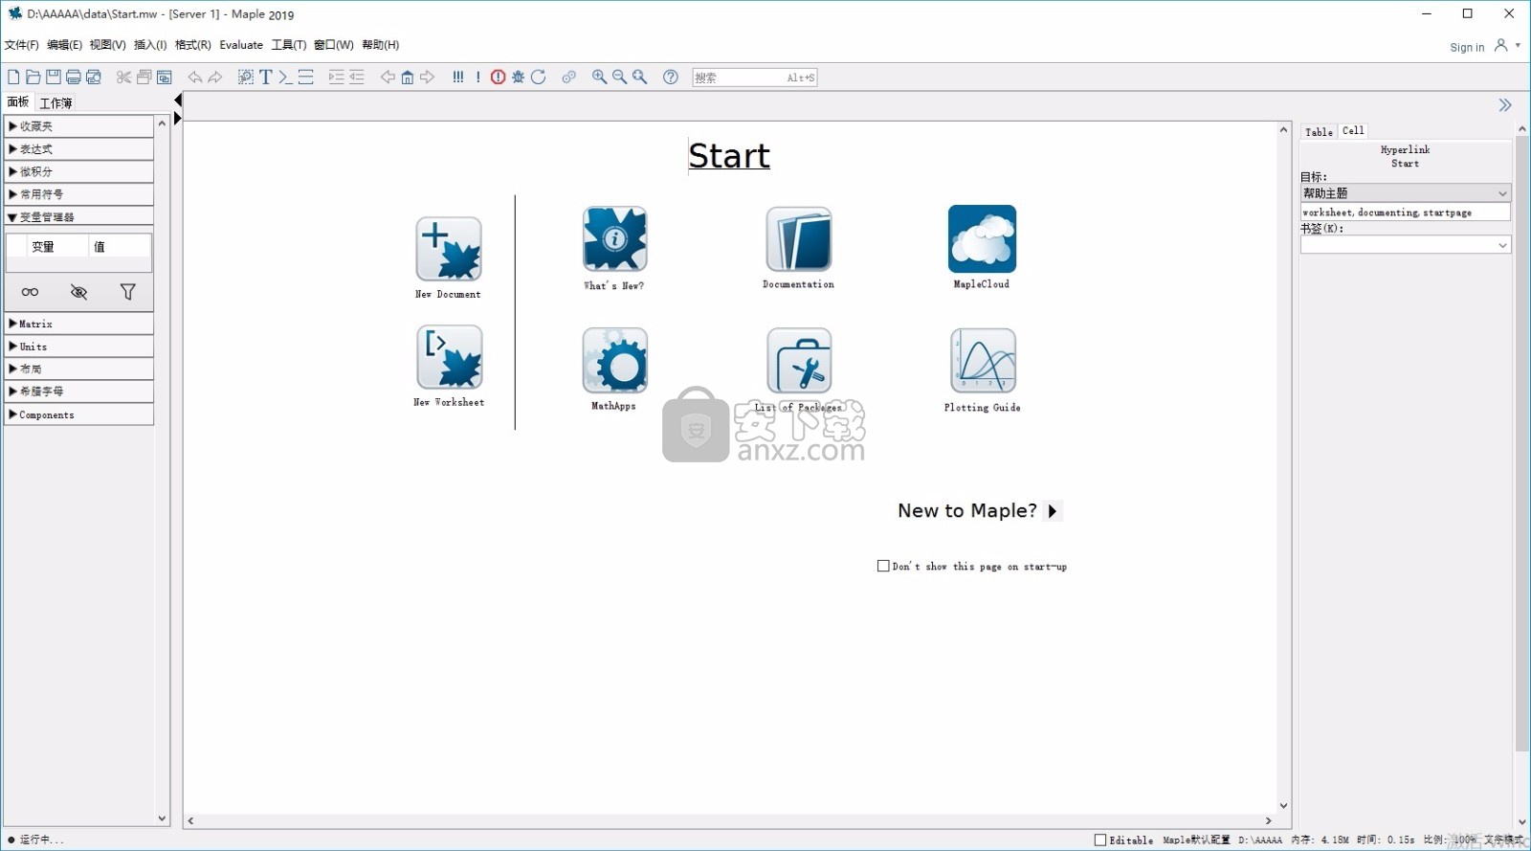The width and height of the screenshot is (1531, 851).
Task: Execute entire worksheet with triple exclamation icon
Action: coord(458,77)
